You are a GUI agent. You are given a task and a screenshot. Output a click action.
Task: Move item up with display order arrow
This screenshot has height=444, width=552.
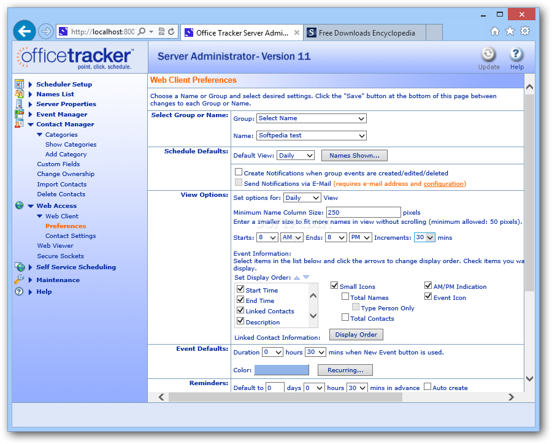[297, 278]
